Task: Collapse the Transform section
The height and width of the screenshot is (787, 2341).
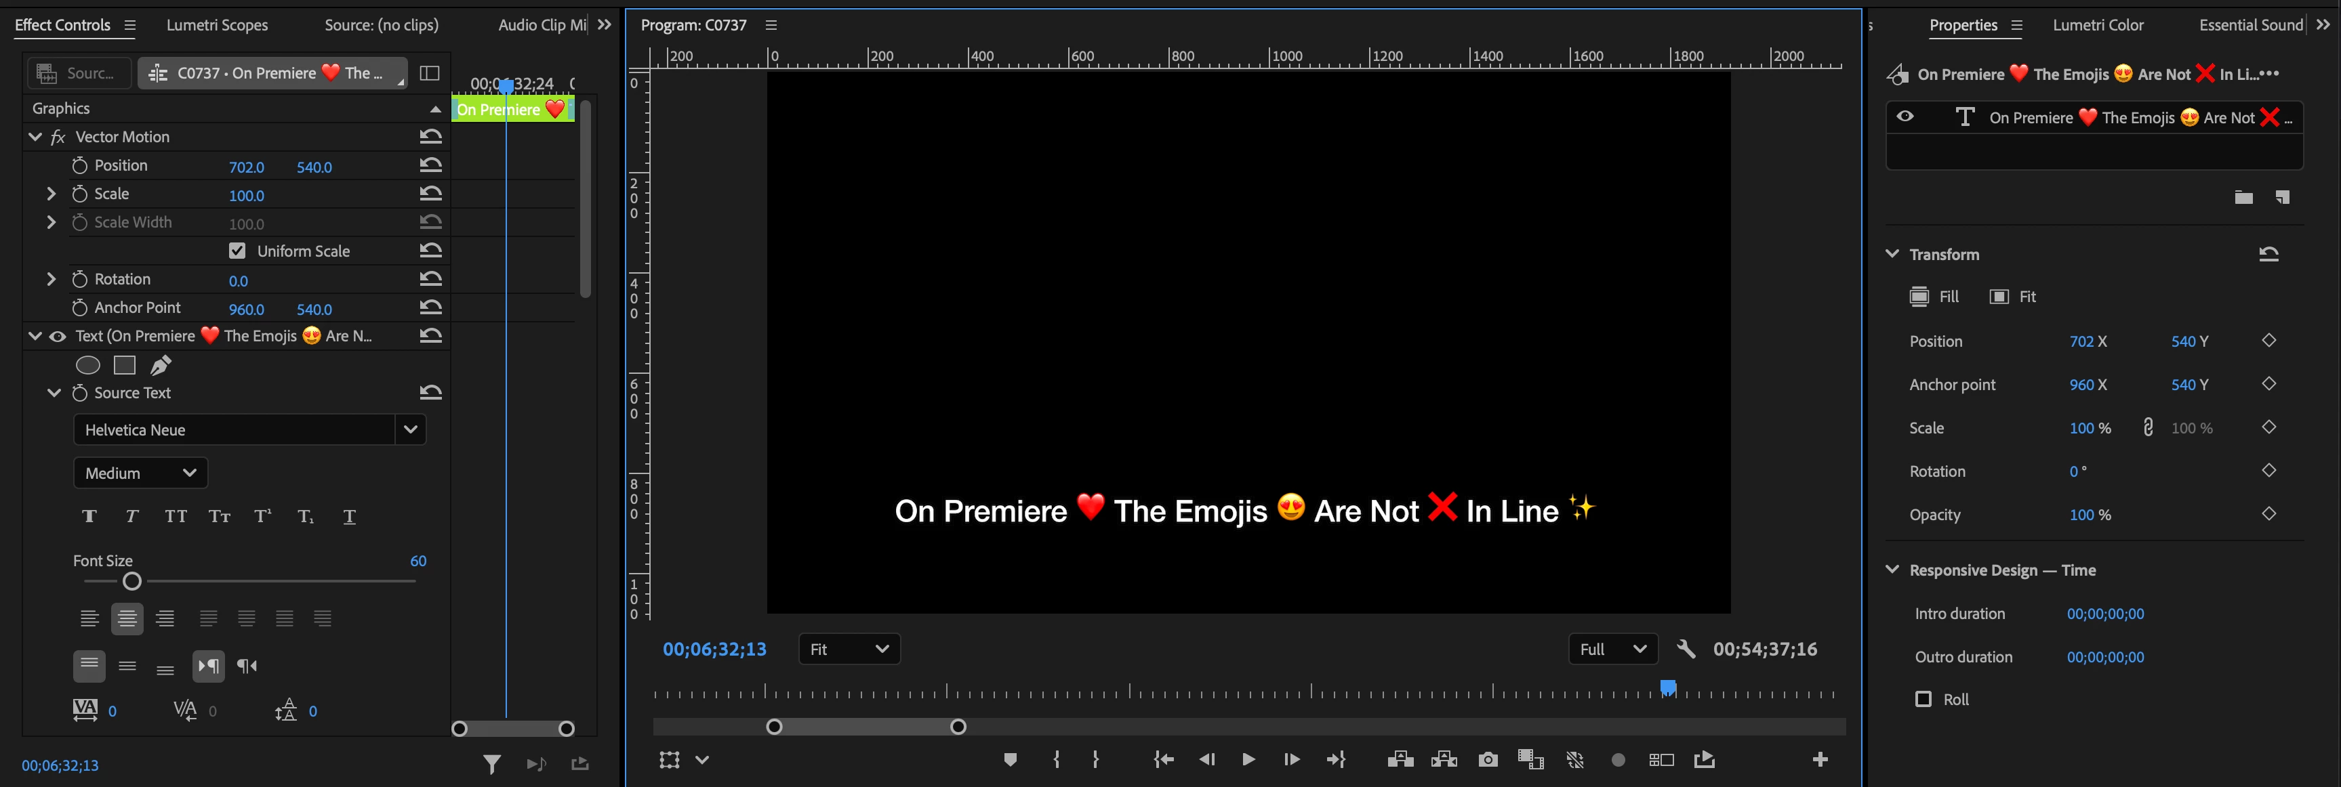Action: (1893, 254)
